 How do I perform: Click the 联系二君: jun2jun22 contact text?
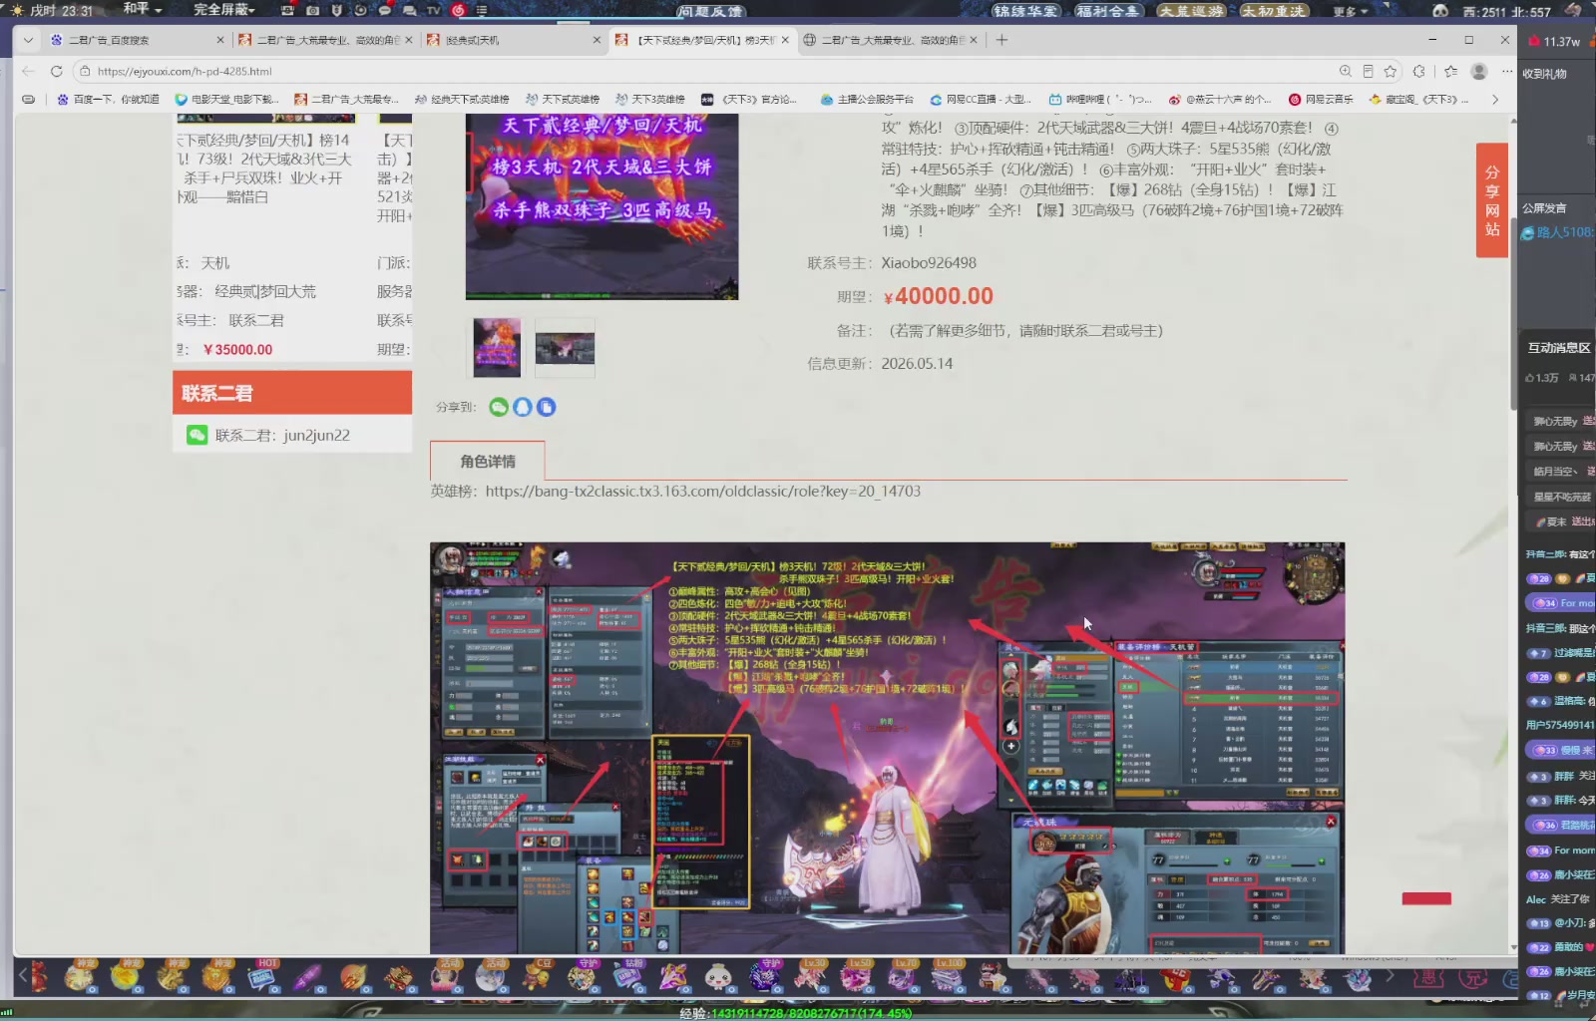pos(282,435)
